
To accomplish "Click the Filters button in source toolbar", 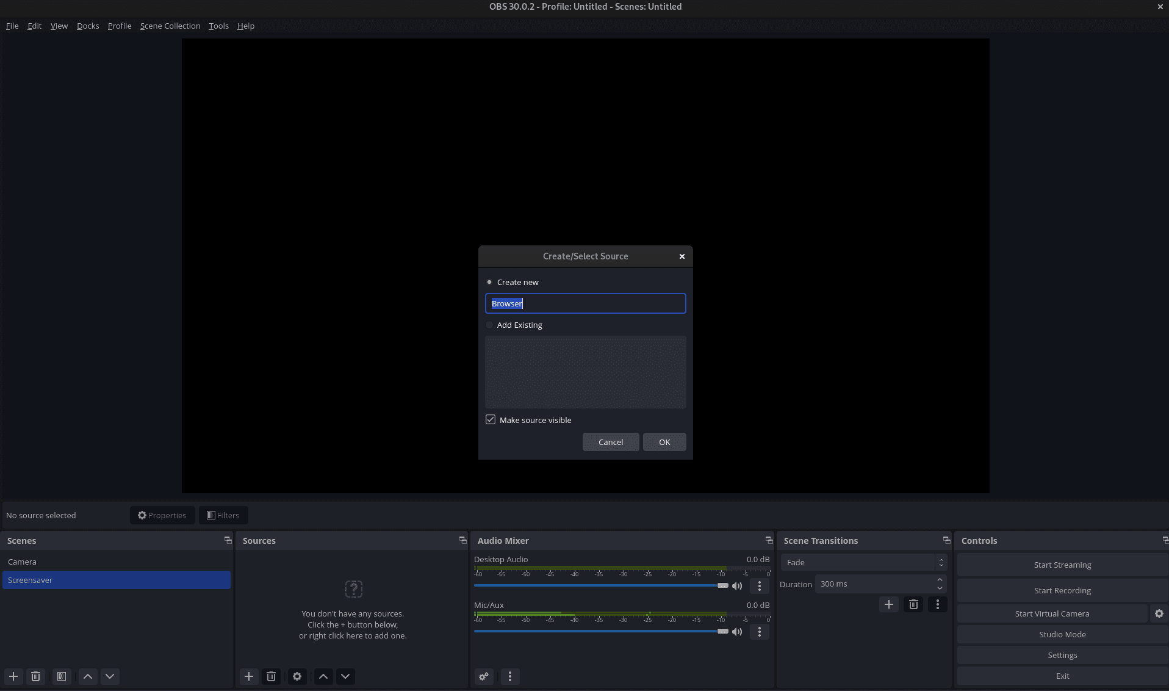I will 223,515.
